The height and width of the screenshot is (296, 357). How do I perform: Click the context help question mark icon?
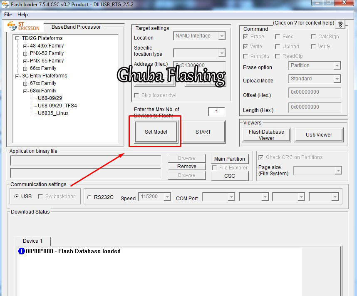tap(340, 24)
